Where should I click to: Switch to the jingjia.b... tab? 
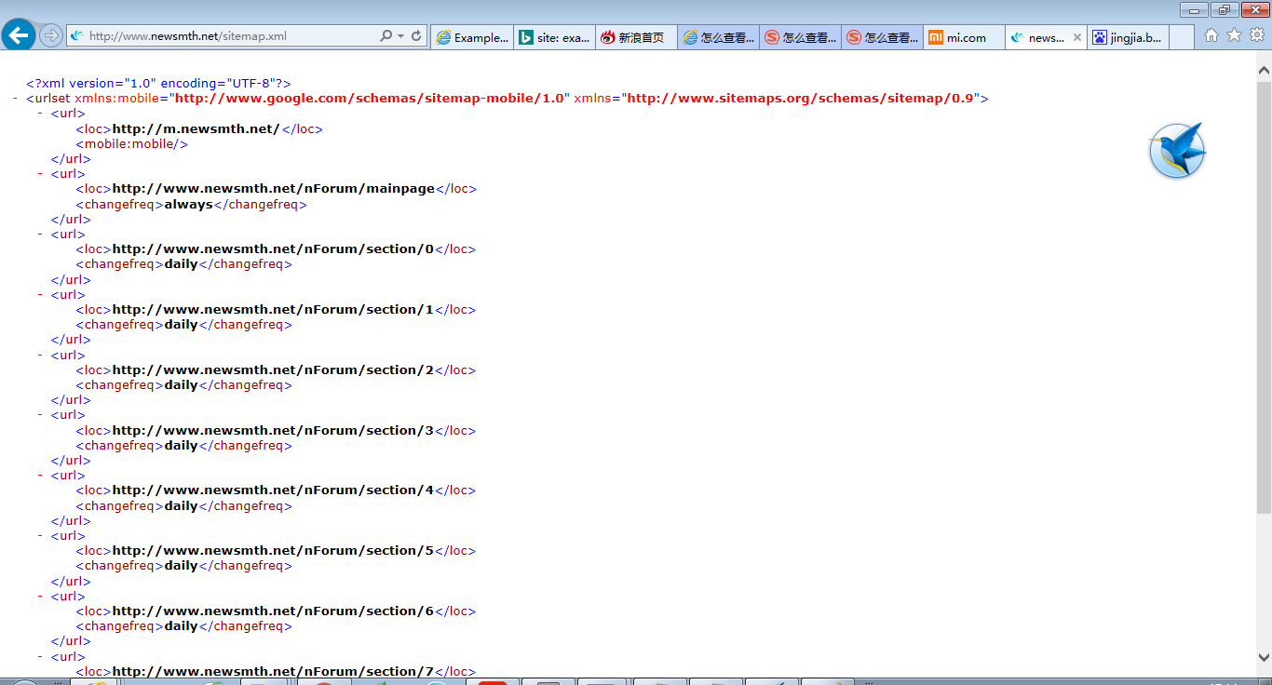coord(1128,37)
